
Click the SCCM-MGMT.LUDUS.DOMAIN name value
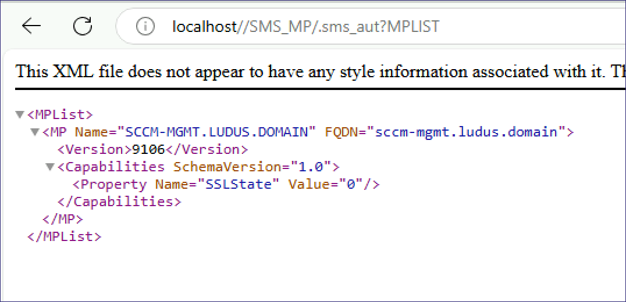pyautogui.click(x=217, y=132)
